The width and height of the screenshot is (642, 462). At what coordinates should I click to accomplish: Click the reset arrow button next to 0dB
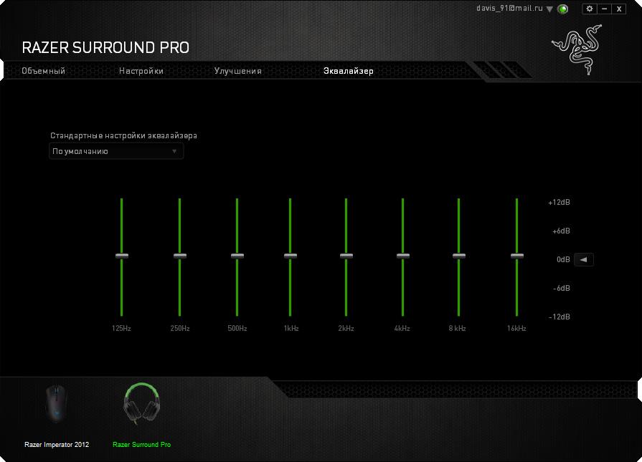[583, 259]
